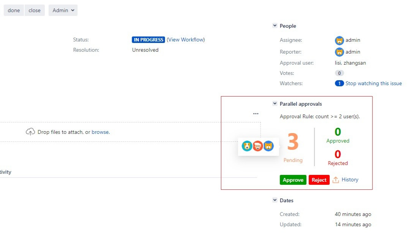Open the View Workflow link
This screenshot has width=413, height=235.
click(186, 40)
